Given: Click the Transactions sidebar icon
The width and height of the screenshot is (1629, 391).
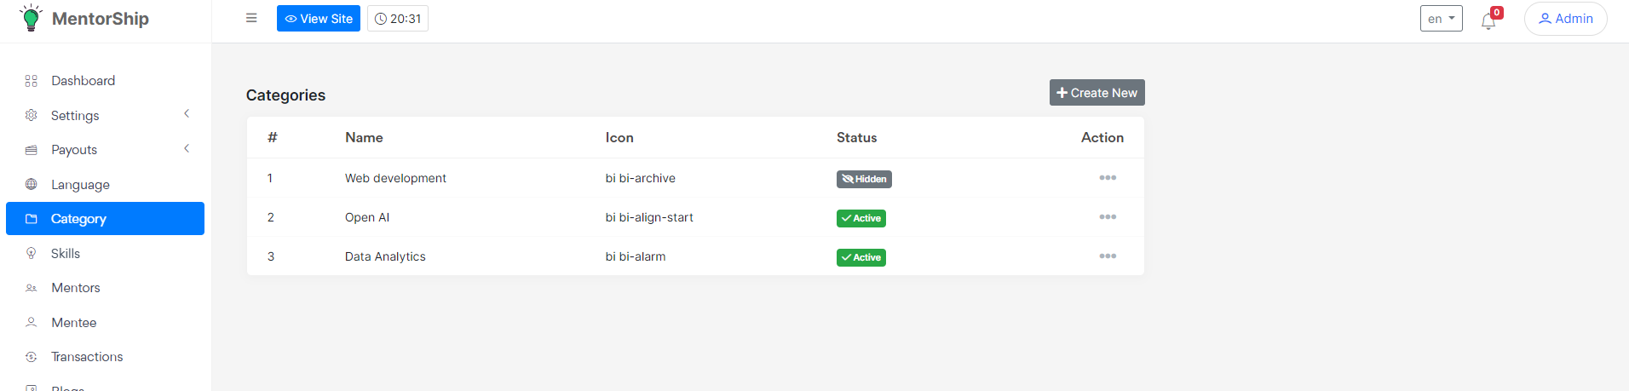Looking at the screenshot, I should pos(32,357).
